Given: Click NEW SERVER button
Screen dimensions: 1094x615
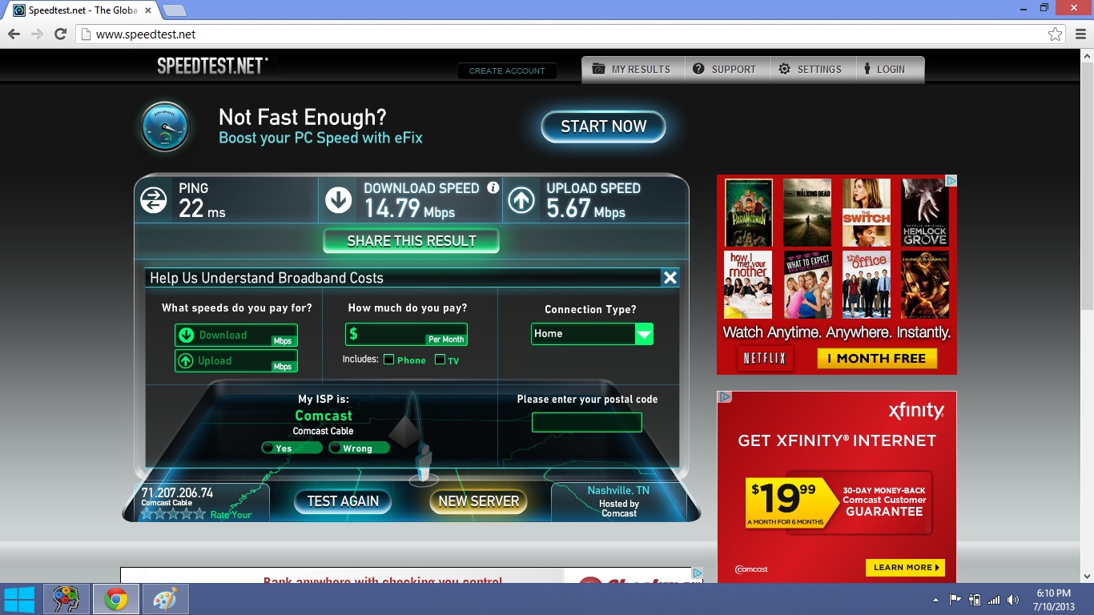Looking at the screenshot, I should (x=478, y=501).
